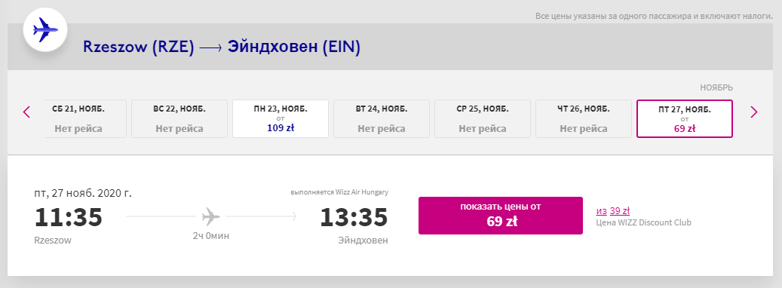The image size is (782, 288).
Task: Select Tuesday 24 November date tab
Action: click(x=382, y=118)
